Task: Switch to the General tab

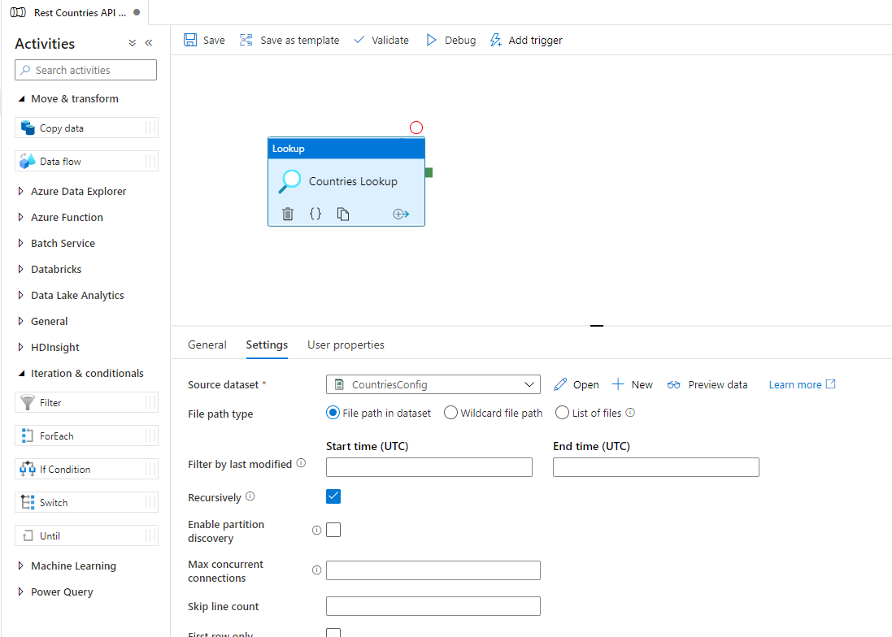Action: (x=207, y=344)
